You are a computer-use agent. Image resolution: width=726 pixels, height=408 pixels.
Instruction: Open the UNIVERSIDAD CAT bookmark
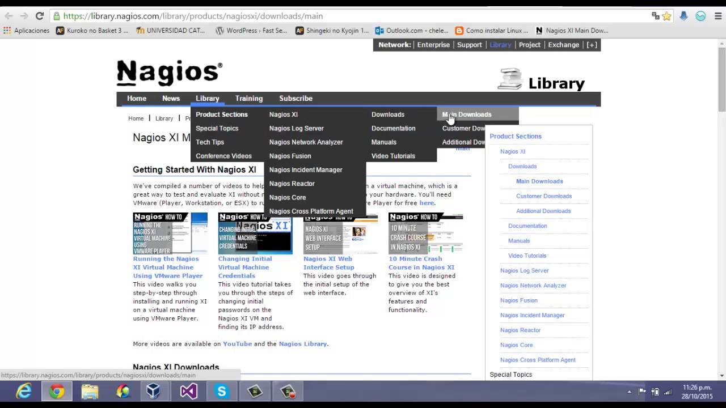click(x=171, y=31)
